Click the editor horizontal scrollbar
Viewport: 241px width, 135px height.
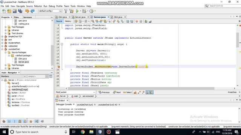(141, 88)
